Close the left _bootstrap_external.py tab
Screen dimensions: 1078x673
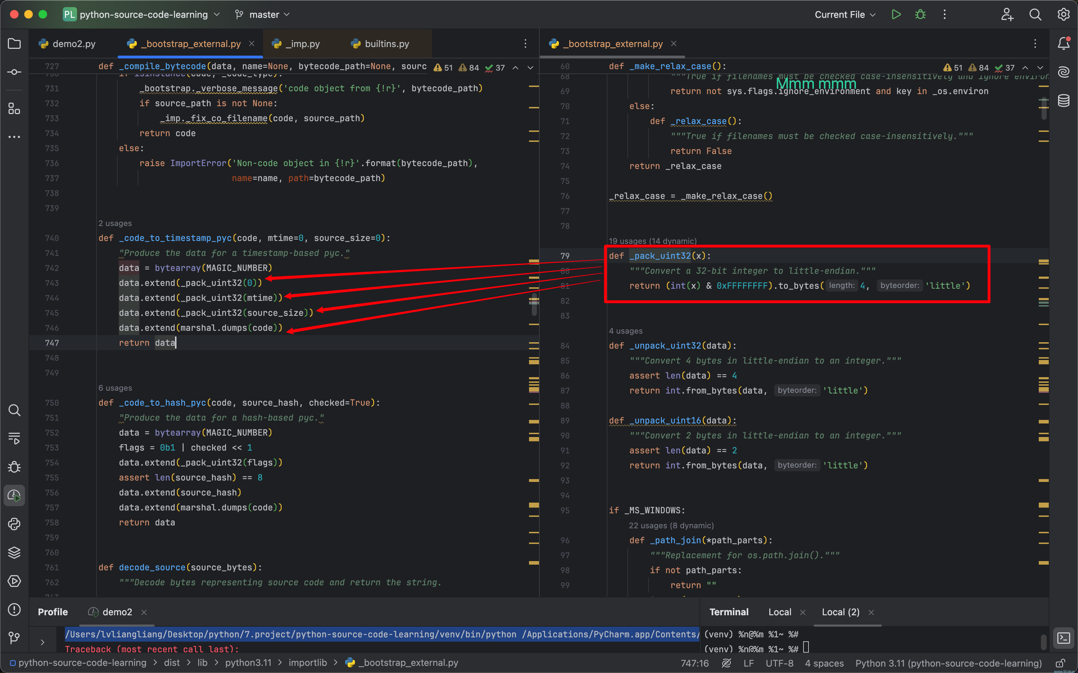(251, 43)
